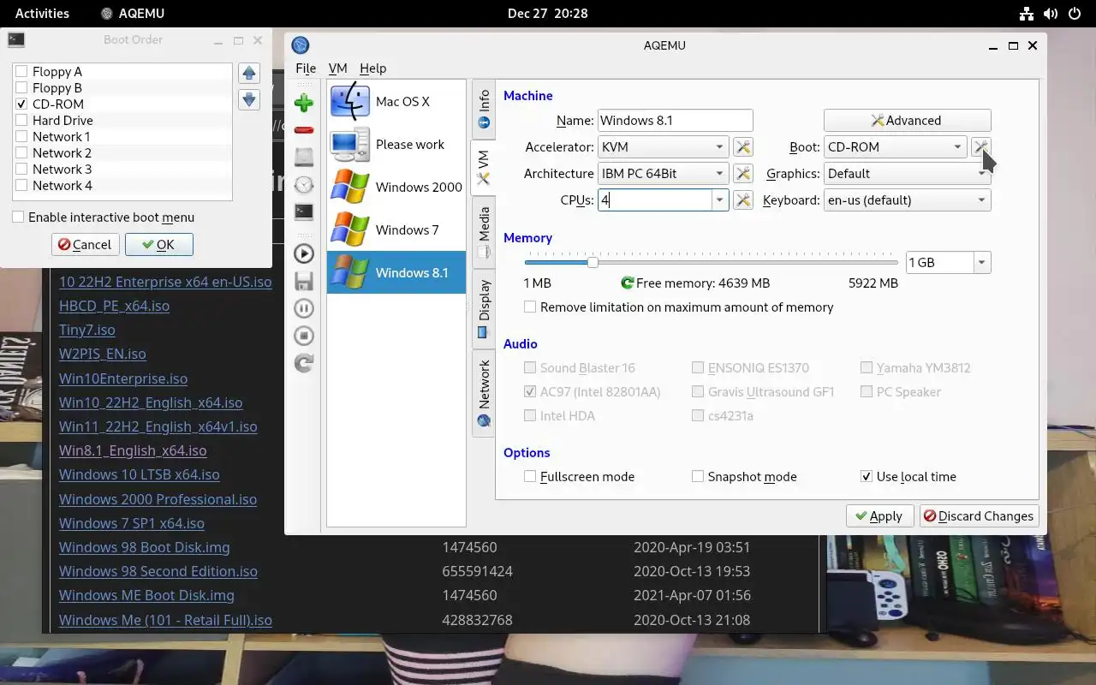Uncheck Use local time
Viewport: 1096px width, 685px height.
tap(867, 477)
